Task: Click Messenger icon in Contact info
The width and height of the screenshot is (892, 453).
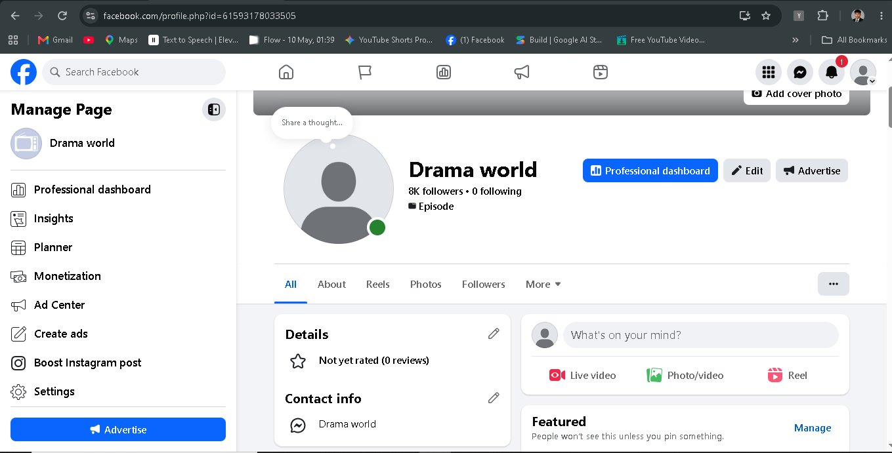Action: 298,425
